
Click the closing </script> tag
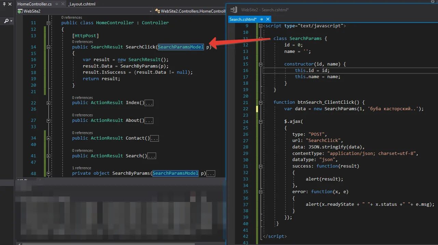click(x=275, y=236)
